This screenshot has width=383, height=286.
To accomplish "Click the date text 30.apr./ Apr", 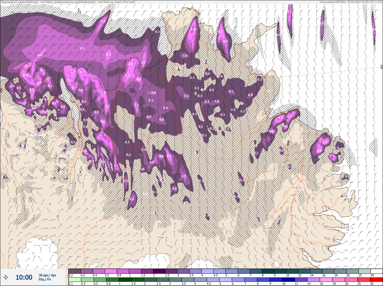I will click(x=47, y=275).
